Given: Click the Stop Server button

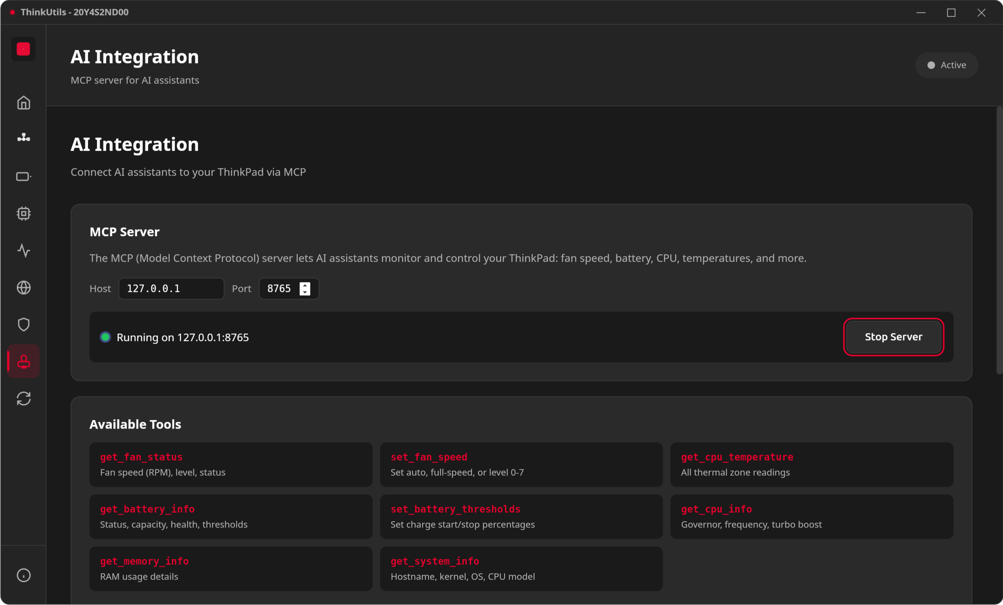Looking at the screenshot, I should point(893,337).
